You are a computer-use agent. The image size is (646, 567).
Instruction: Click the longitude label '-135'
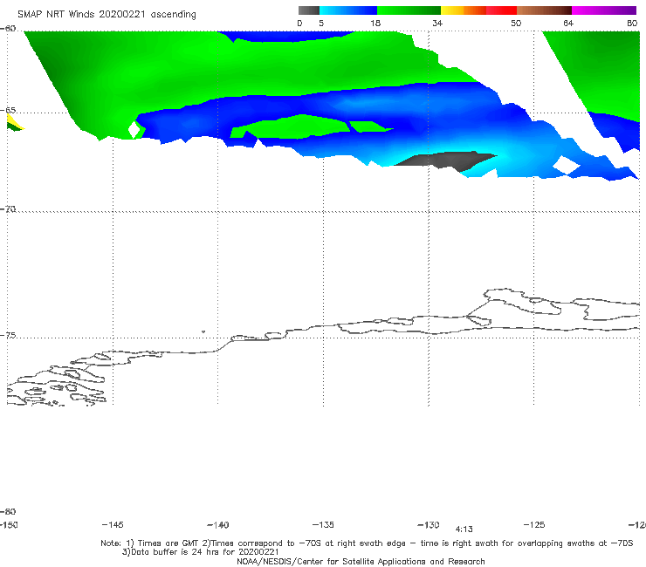(x=323, y=525)
